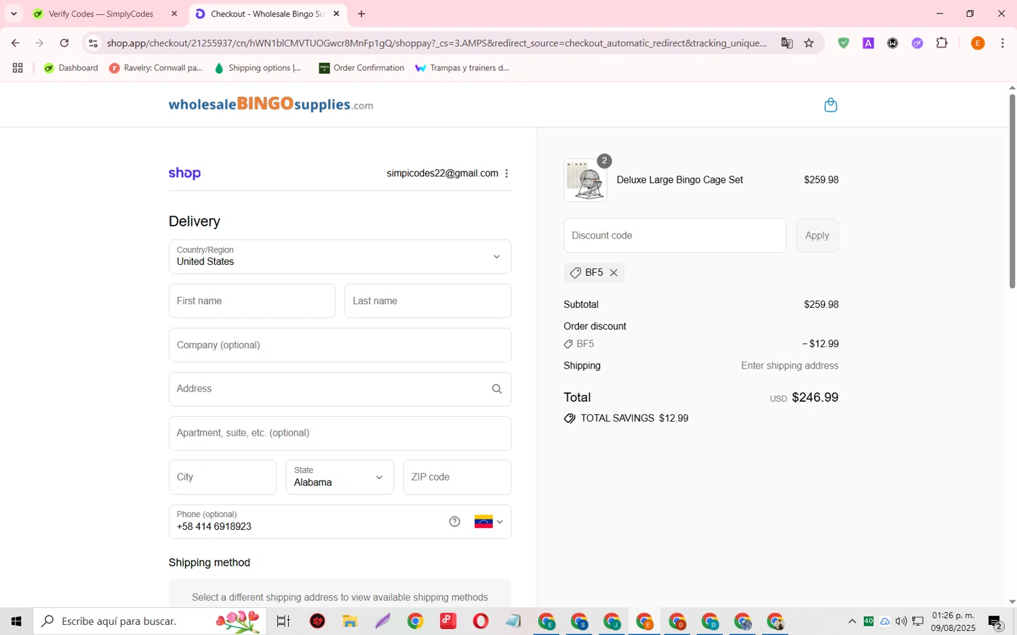Open the purple round extension icon

point(917,43)
